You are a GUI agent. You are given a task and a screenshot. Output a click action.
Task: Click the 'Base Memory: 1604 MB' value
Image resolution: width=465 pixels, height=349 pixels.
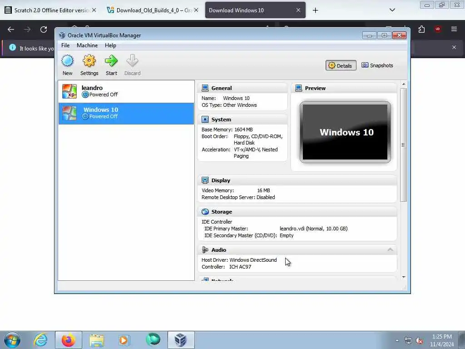pyautogui.click(x=243, y=130)
